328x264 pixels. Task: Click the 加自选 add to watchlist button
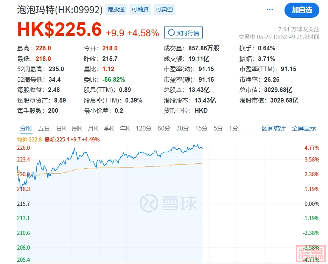[302, 10]
